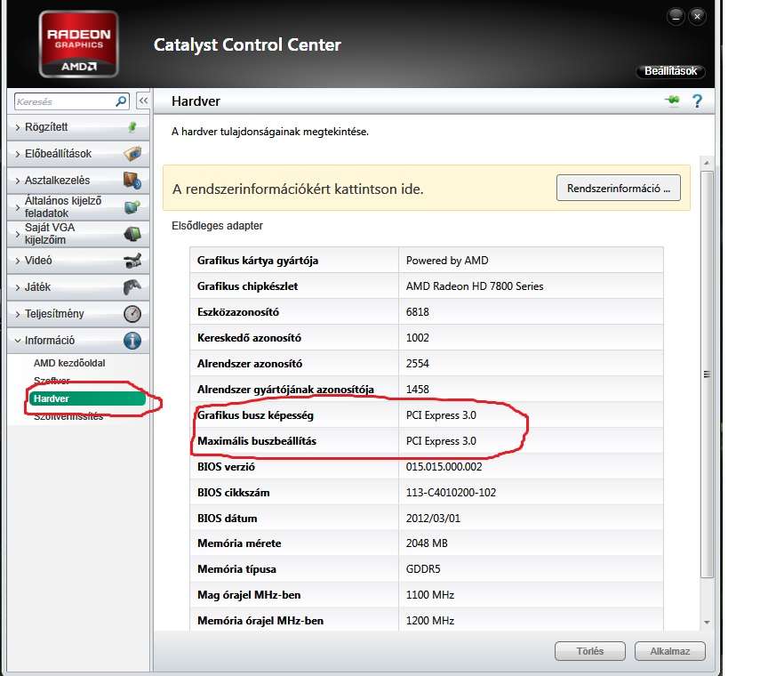Click the Teljesítmény gauge icon

(132, 314)
